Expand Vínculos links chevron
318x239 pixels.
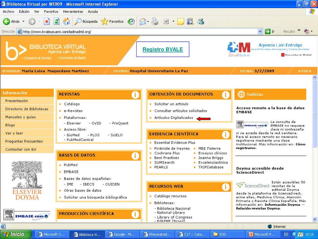coord(299,30)
